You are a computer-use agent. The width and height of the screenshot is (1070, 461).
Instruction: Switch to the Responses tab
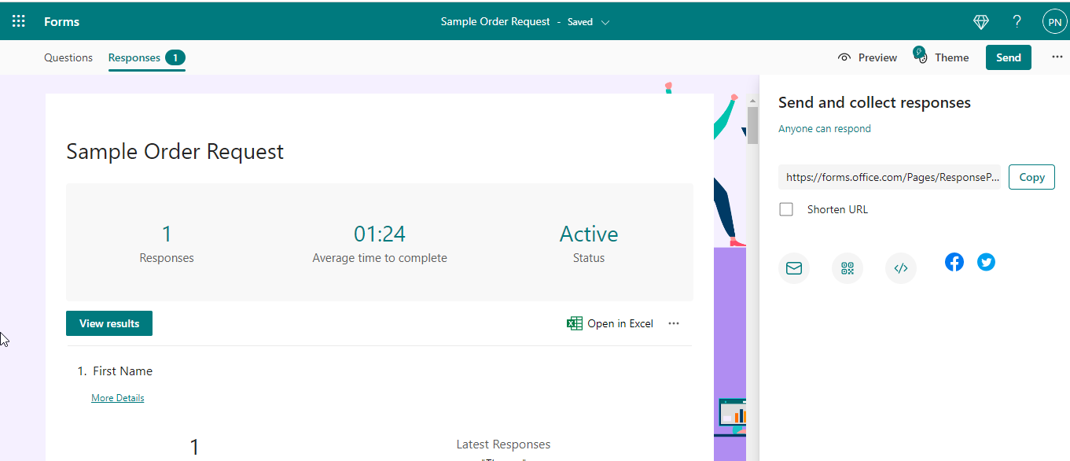(134, 57)
